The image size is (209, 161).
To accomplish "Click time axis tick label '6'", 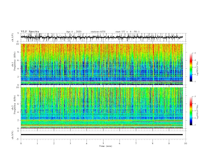I will point(120,143).
